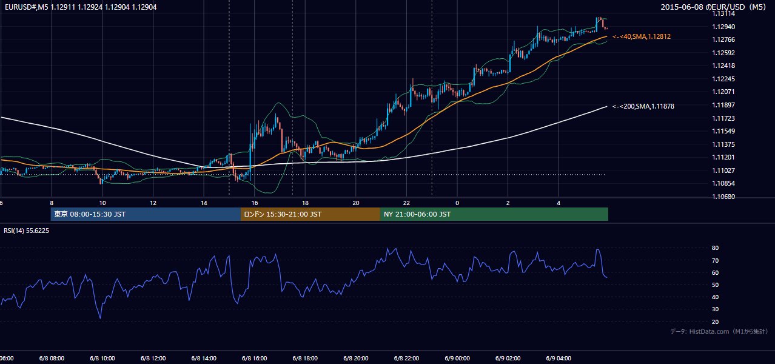Select the London session bar 15:30-21:00 JST
The image size is (775, 364).
coord(310,214)
